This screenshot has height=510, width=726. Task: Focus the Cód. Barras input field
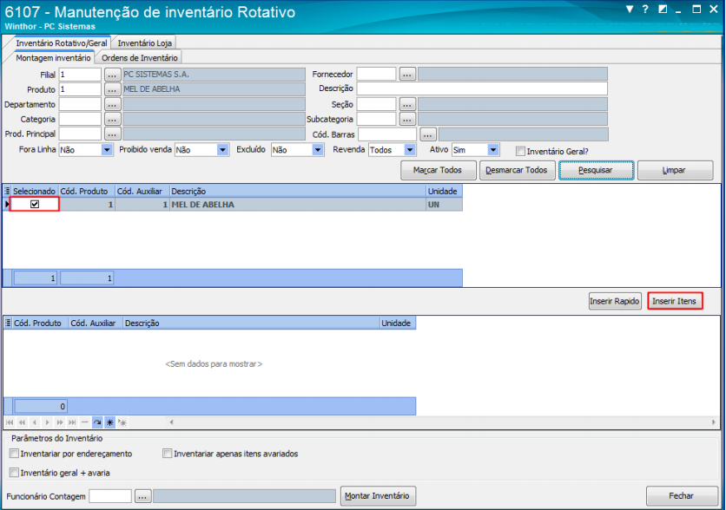(387, 134)
